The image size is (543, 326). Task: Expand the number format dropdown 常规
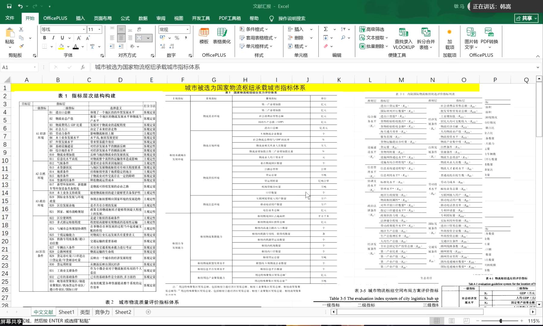pos(187,29)
